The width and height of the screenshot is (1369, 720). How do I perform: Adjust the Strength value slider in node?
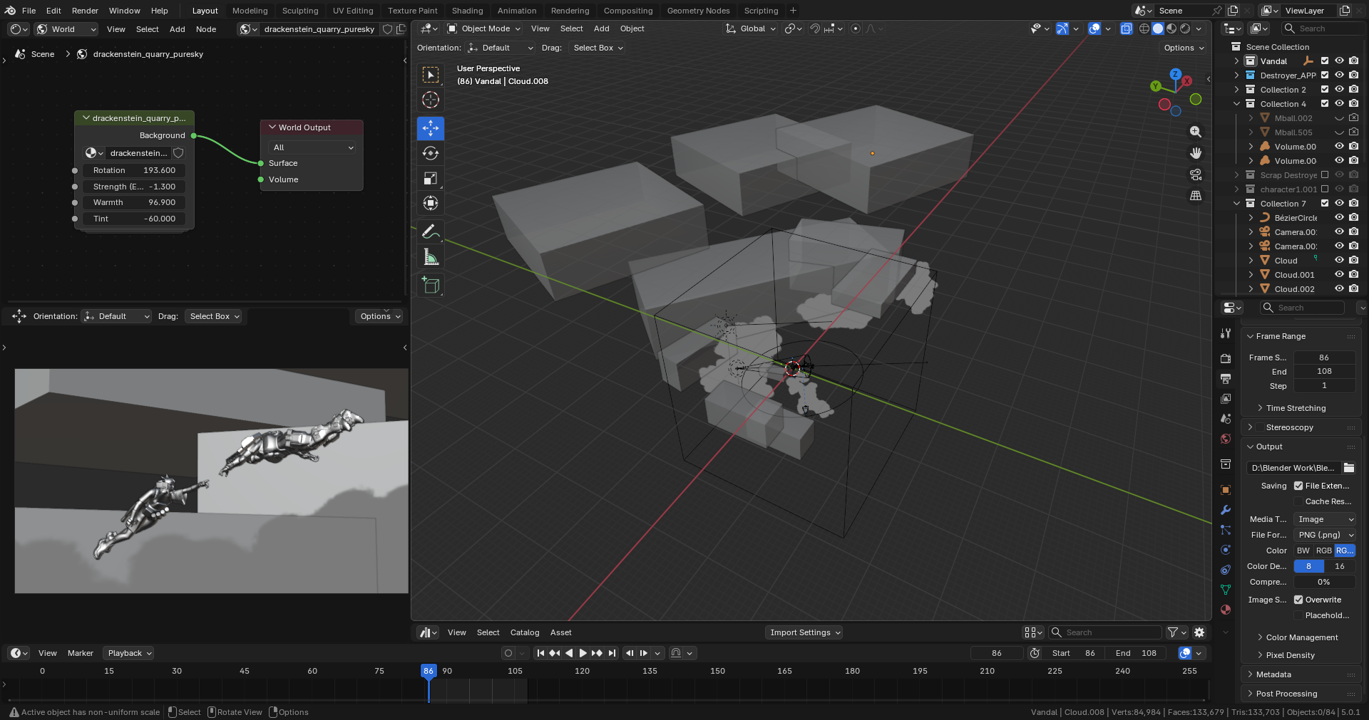[x=135, y=187]
